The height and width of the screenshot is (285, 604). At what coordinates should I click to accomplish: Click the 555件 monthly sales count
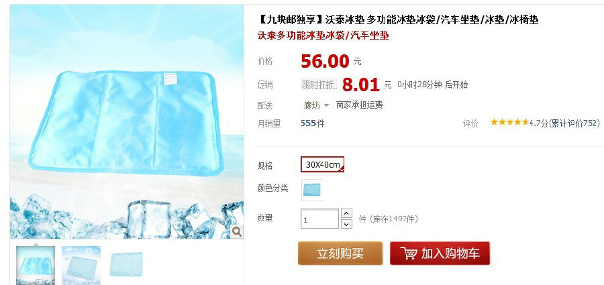pyautogui.click(x=312, y=123)
